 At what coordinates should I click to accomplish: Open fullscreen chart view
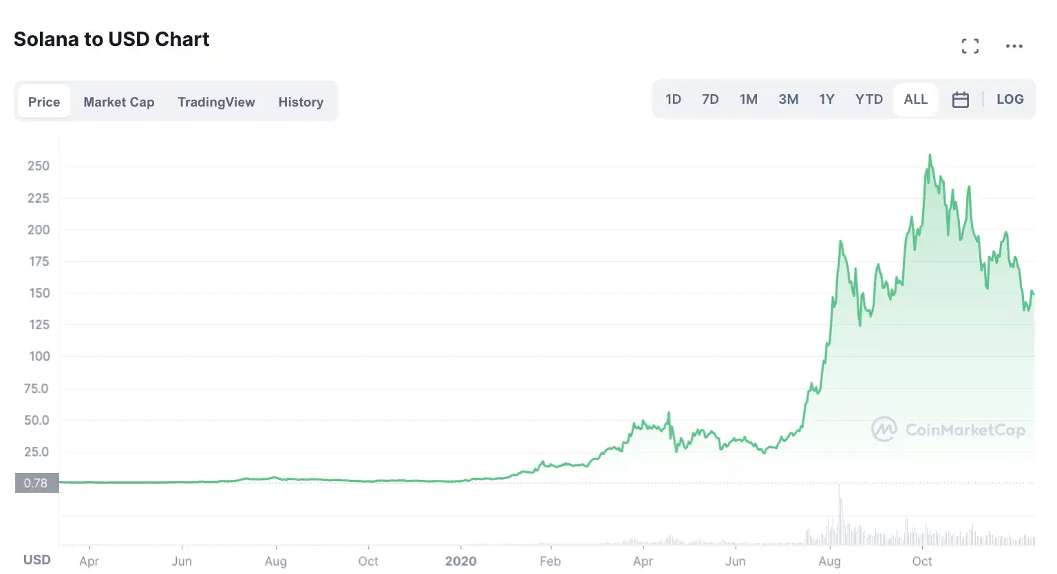[970, 46]
